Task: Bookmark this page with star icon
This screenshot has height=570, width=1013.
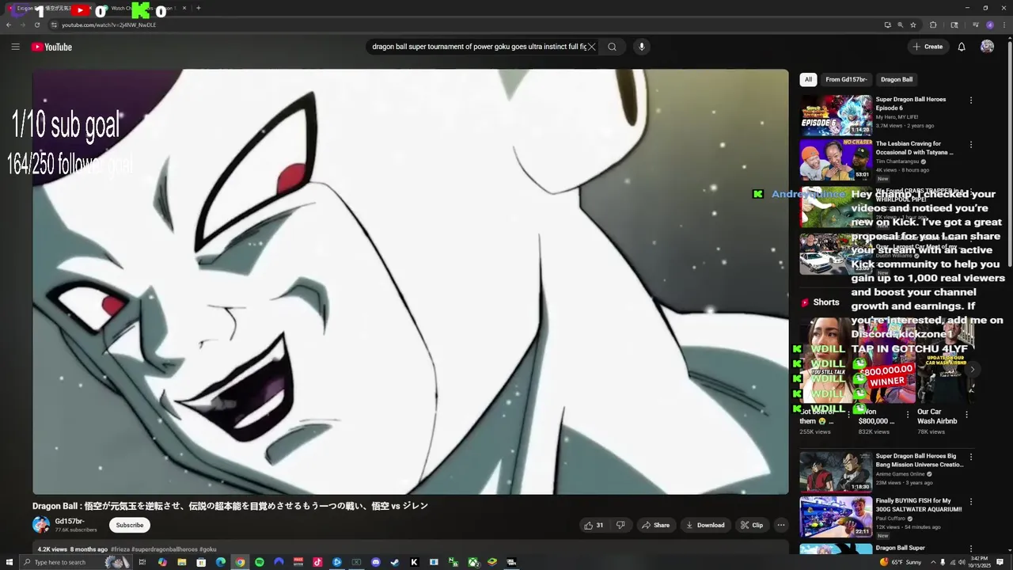Action: (913, 25)
